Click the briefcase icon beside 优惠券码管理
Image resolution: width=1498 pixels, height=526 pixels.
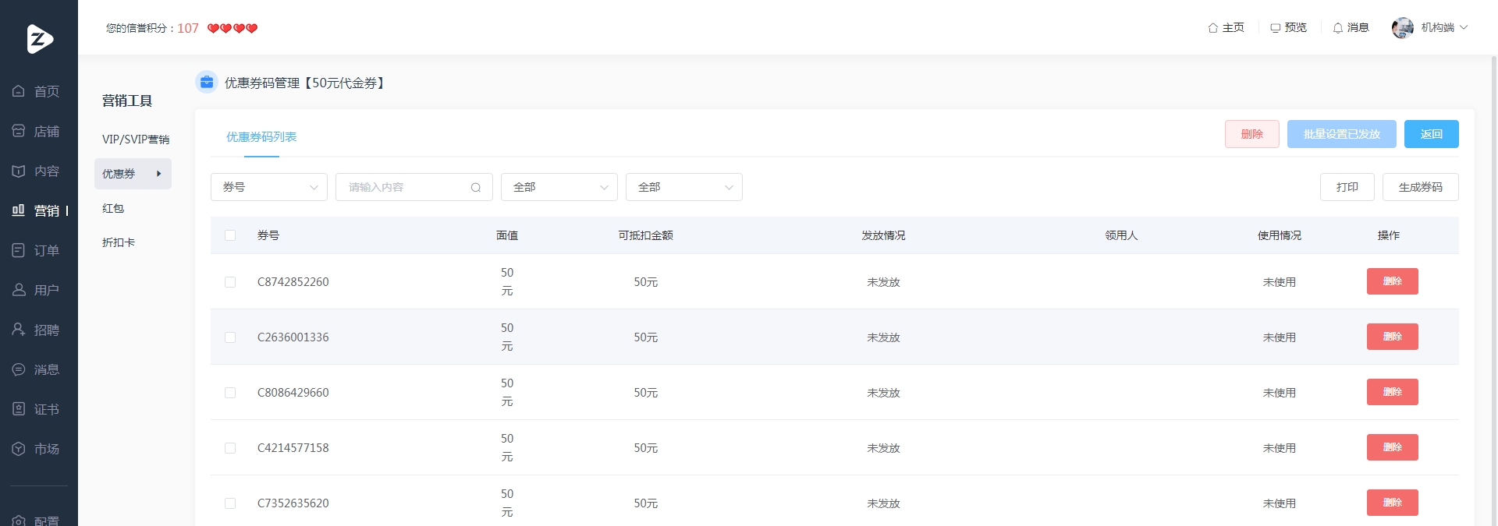coord(207,82)
